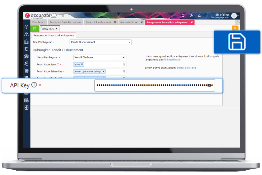Open the 'link berikut ini' link
262x175 pixels.
[x=173, y=60]
